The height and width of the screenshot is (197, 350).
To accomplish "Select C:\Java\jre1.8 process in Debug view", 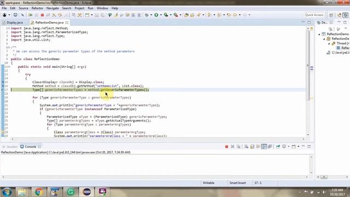I will coord(338,53).
